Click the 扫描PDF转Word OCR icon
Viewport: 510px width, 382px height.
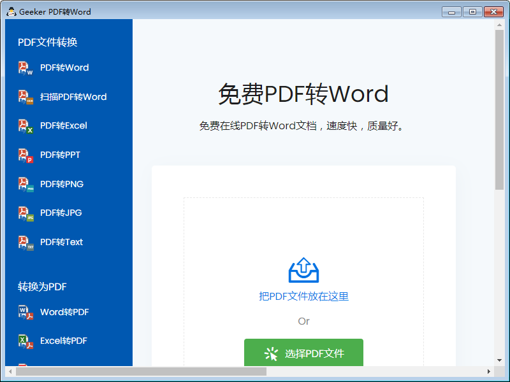click(25, 97)
